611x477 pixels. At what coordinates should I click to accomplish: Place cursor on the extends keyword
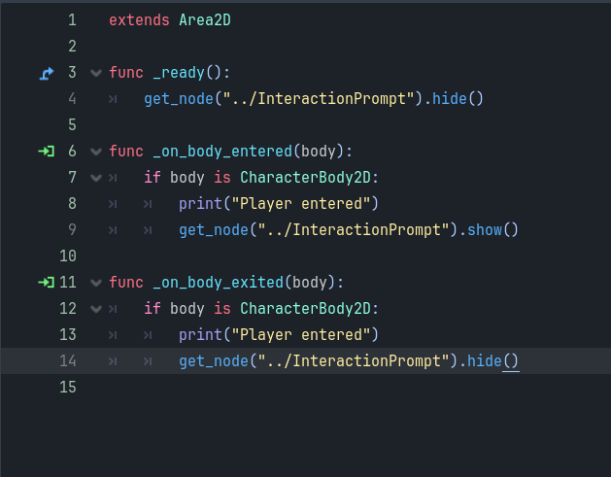[139, 20]
